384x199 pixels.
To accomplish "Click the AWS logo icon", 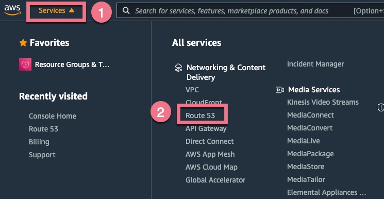I will point(12,10).
